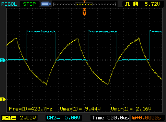Toggle the yellow CH1 channel label
Viewport: 166px width, 122px height.
[9, 118]
